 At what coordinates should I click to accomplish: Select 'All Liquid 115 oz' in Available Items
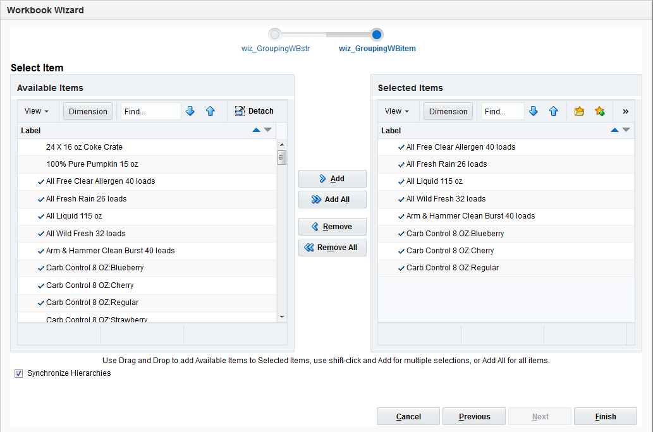point(147,216)
